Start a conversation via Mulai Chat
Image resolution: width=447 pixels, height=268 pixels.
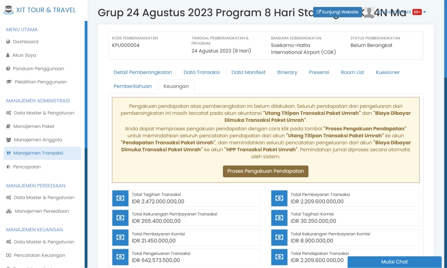tap(394, 261)
